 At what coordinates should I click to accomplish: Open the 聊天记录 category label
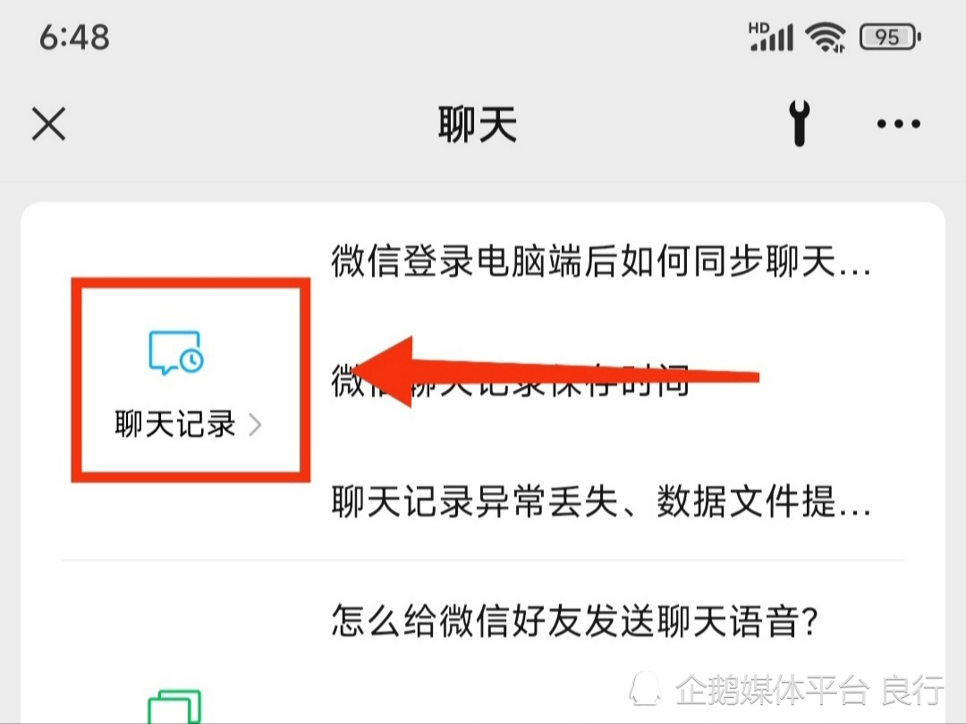[x=175, y=425]
